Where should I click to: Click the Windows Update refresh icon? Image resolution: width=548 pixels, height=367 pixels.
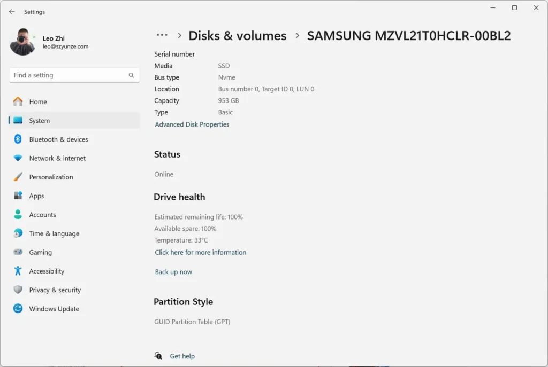point(18,308)
